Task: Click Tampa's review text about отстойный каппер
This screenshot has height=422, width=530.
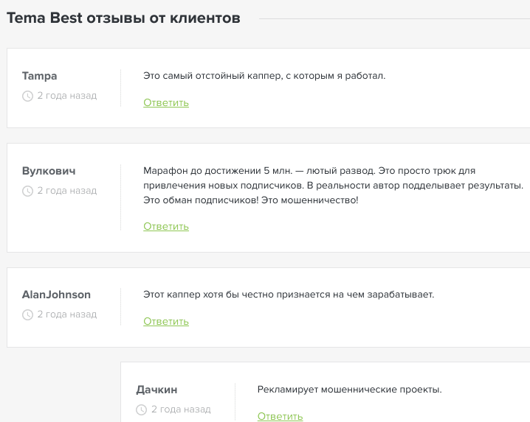Action: pyautogui.click(x=264, y=76)
